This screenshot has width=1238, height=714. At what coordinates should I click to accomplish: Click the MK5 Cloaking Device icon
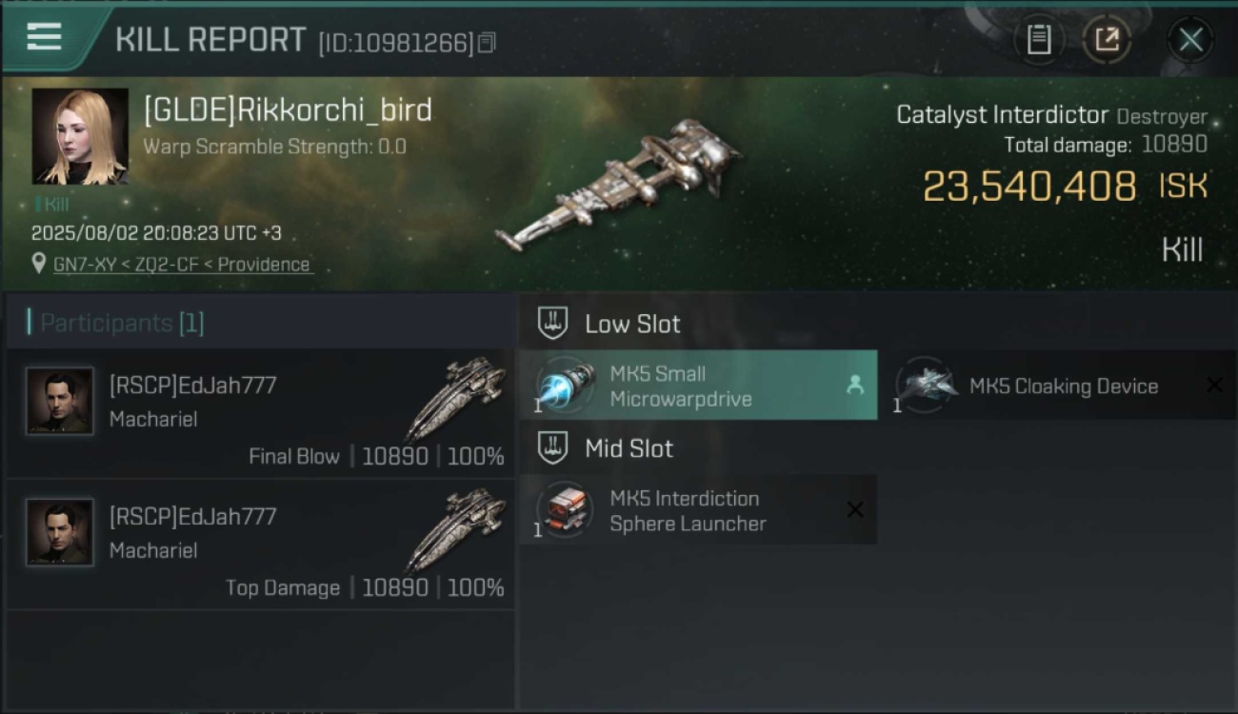pyautogui.click(x=926, y=385)
